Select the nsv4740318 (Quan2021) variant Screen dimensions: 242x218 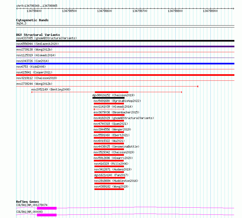(111, 124)
